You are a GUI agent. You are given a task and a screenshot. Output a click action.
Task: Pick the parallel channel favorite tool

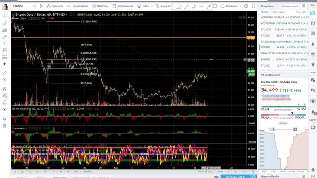click(194, 6)
